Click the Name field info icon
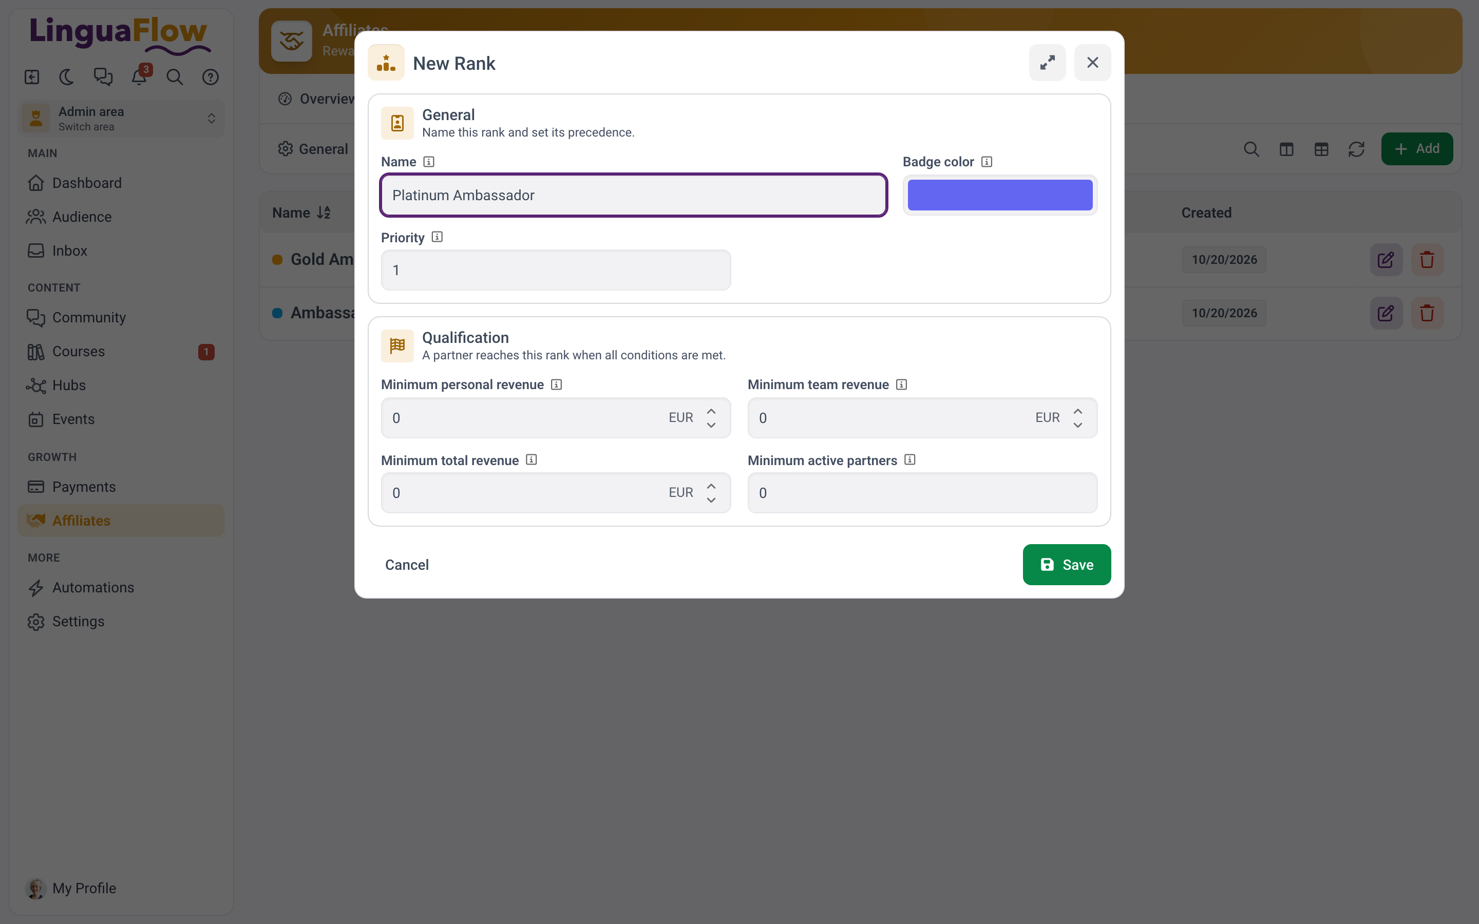The height and width of the screenshot is (924, 1479). (x=429, y=162)
